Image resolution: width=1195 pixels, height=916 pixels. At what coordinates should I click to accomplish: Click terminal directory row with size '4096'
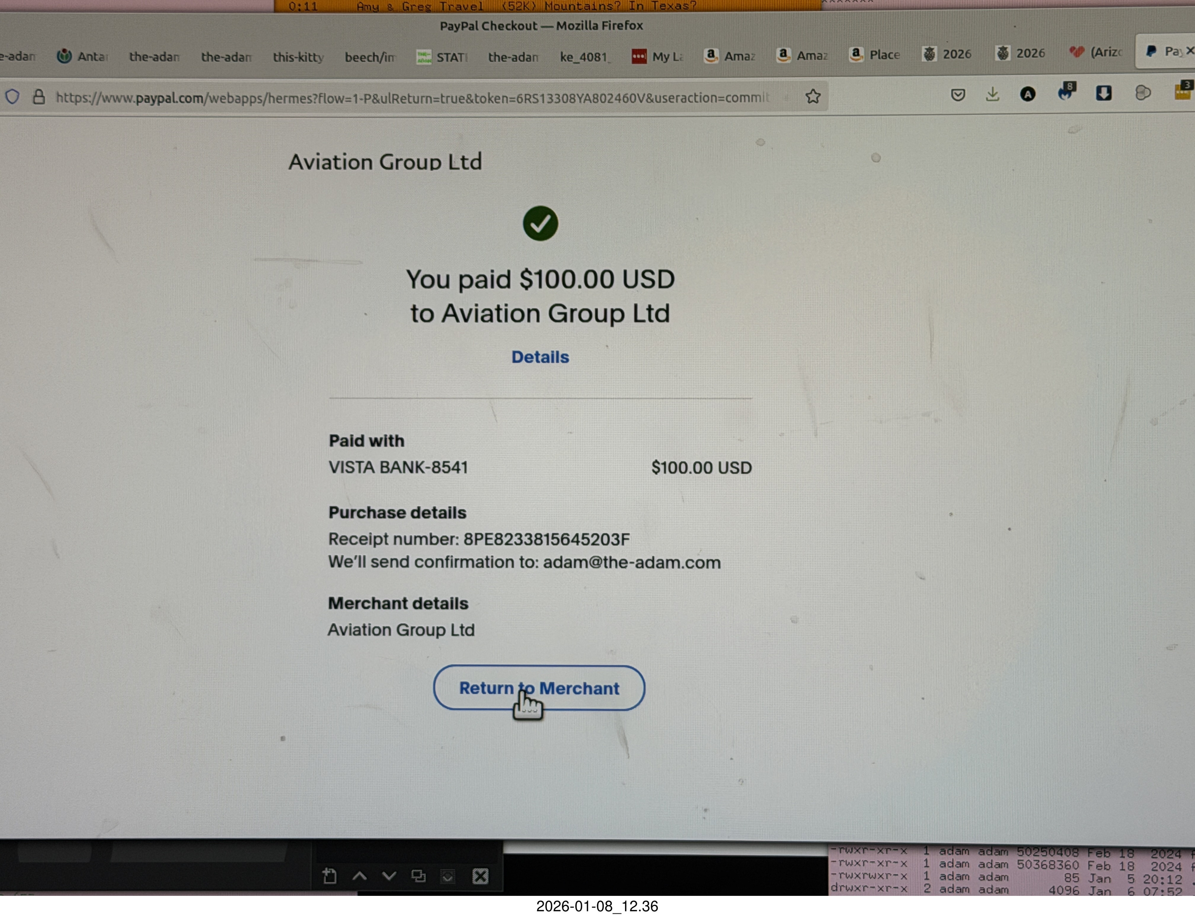tap(1012, 890)
